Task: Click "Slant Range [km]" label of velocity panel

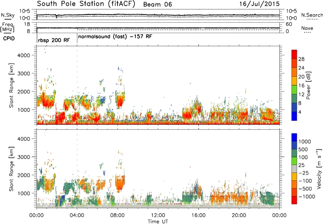Action: 11,169
